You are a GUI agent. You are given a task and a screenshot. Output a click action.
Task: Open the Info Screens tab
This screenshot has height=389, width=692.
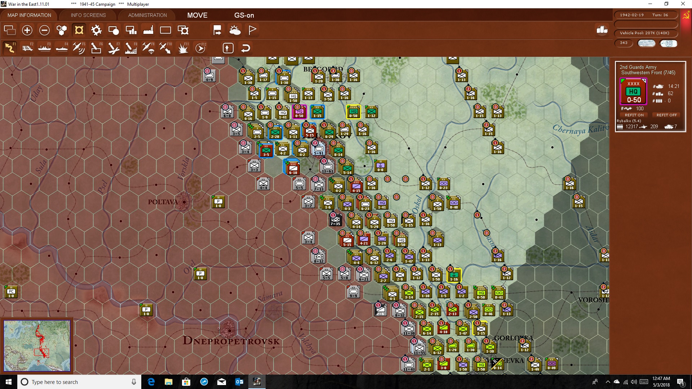click(x=88, y=15)
